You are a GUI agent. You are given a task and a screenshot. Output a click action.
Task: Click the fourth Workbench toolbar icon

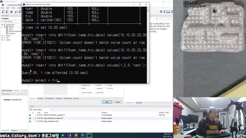point(16,12)
